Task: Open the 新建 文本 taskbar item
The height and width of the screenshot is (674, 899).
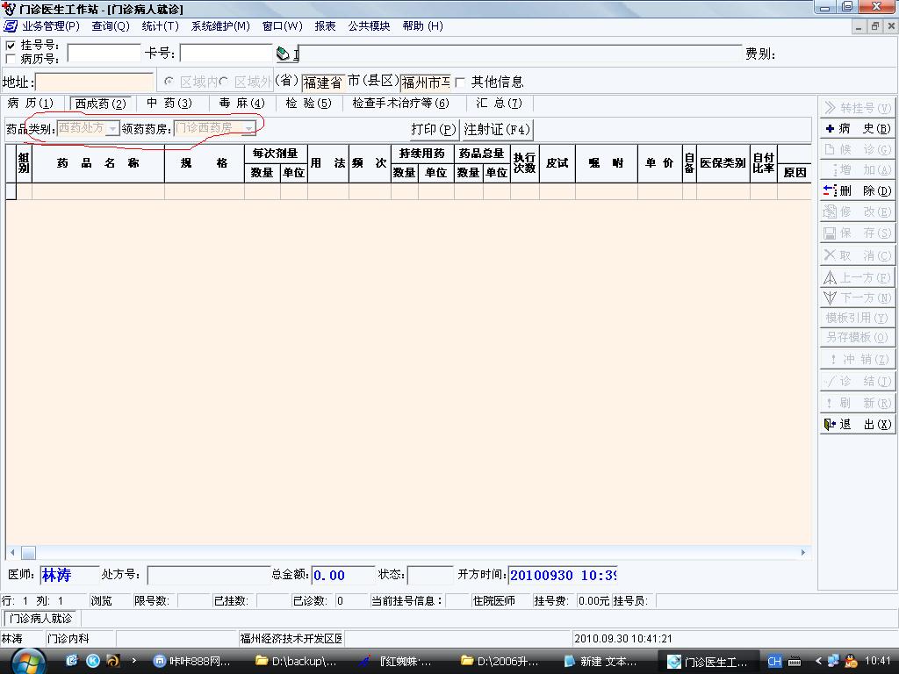Action: pos(601,662)
